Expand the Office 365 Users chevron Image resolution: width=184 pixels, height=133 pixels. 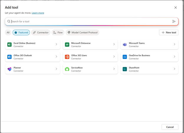(114, 56)
